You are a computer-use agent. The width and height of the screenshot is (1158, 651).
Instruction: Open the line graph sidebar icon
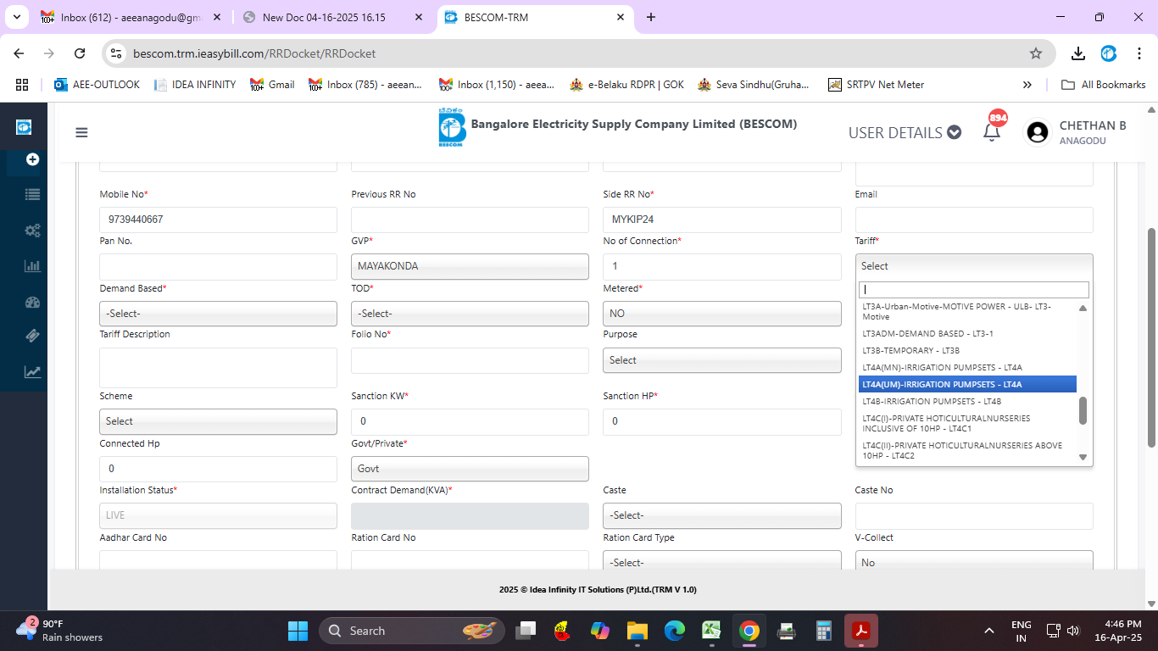pyautogui.click(x=32, y=371)
